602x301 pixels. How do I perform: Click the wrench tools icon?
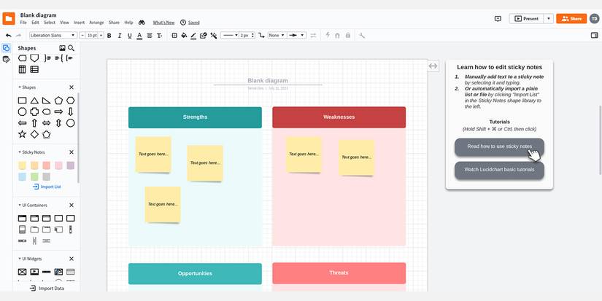coord(362,35)
